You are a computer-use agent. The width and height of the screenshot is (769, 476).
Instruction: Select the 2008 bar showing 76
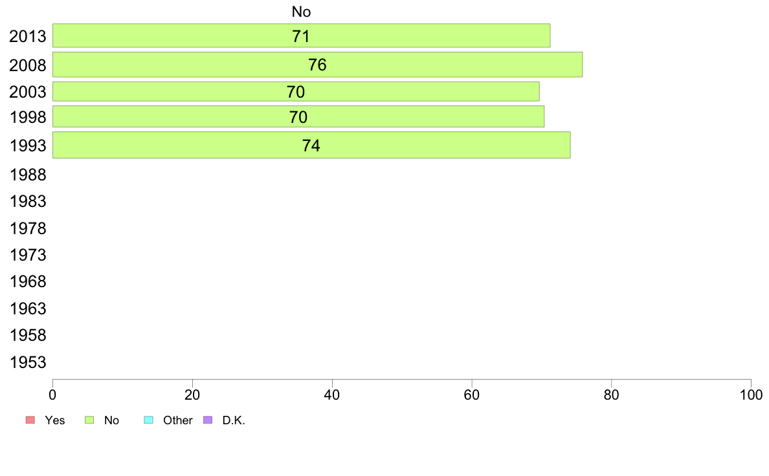click(x=317, y=65)
